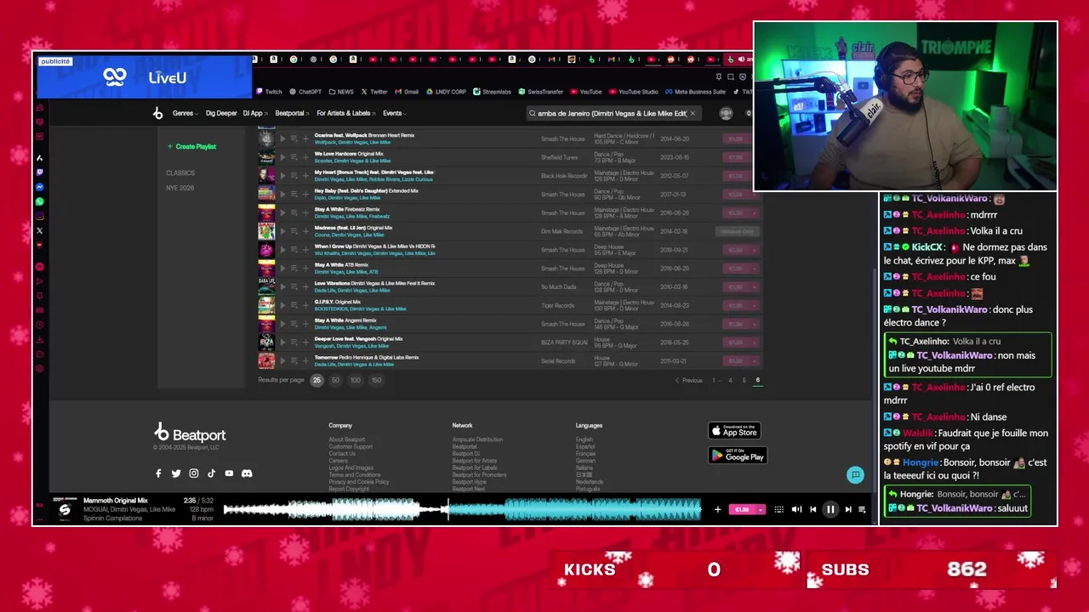The height and width of the screenshot is (612, 1089).
Task: Expand price dropdown for Deeper Love
Action: tap(755, 343)
